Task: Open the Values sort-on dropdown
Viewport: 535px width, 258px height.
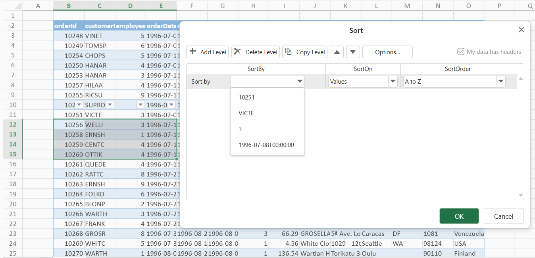Action: tap(393, 82)
